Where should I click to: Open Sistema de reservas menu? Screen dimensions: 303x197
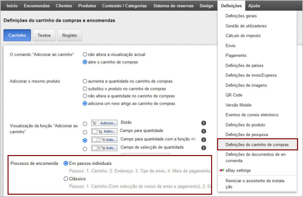173,6
